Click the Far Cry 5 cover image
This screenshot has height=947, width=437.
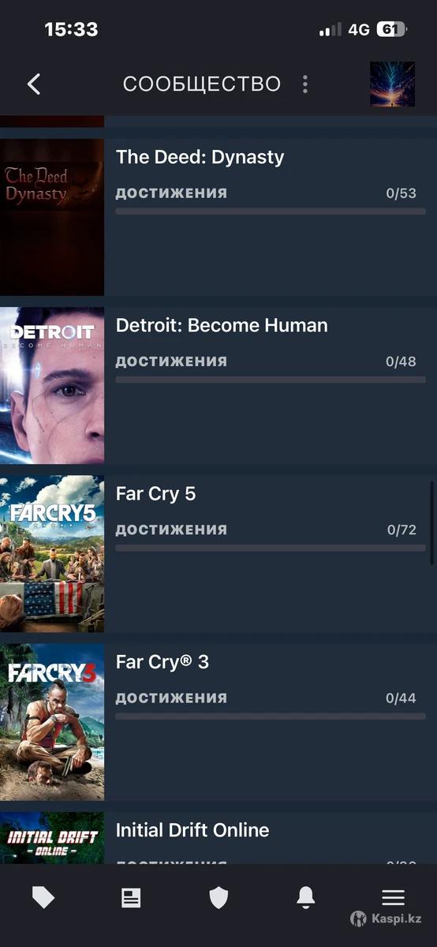point(52,554)
